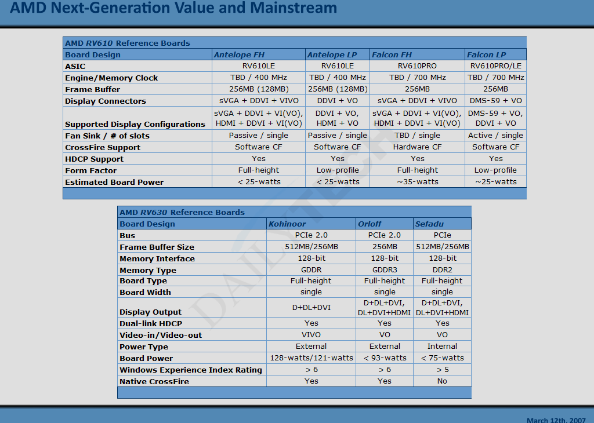
Task: Click the 'Supported Display Configurations' row label
Action: 135,124
